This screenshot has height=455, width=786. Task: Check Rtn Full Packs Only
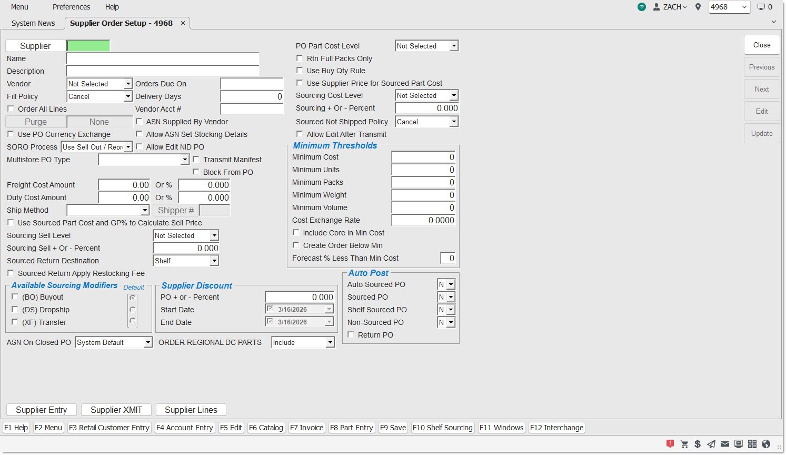(300, 58)
